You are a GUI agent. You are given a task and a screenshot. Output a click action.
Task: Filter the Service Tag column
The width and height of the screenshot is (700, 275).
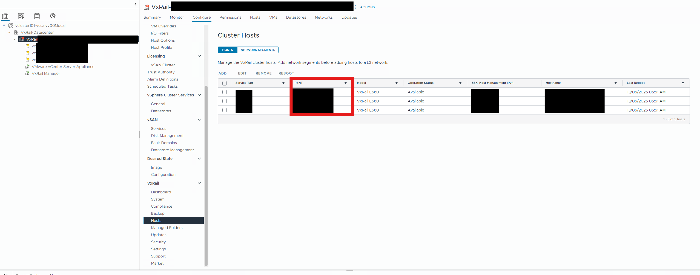pos(283,83)
